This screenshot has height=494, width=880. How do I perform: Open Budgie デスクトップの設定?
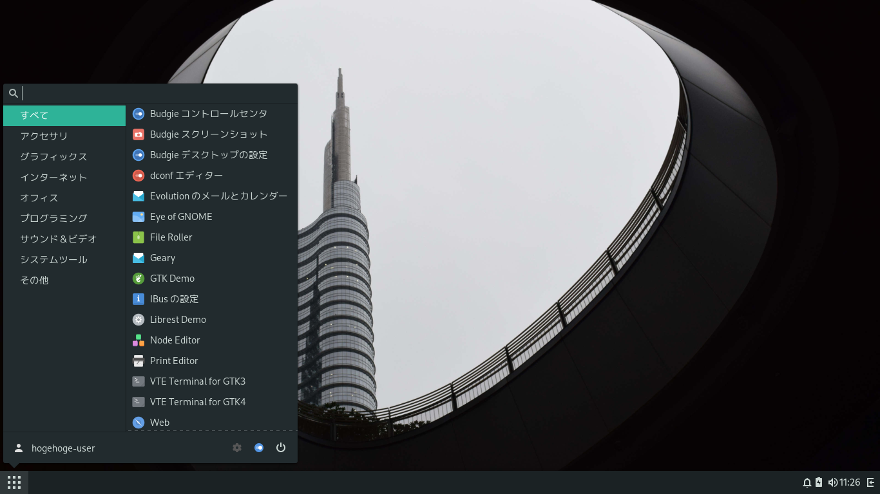(x=211, y=155)
